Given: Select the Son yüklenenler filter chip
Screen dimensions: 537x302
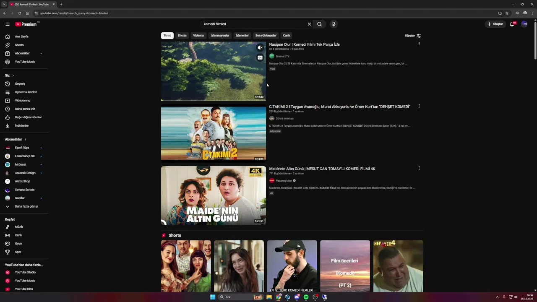Looking at the screenshot, I should [266, 36].
